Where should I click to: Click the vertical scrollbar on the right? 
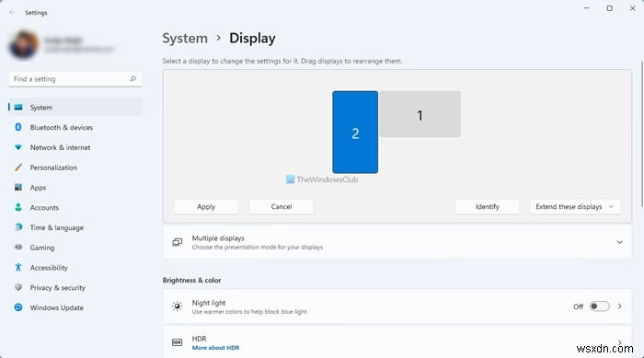click(x=641, y=133)
